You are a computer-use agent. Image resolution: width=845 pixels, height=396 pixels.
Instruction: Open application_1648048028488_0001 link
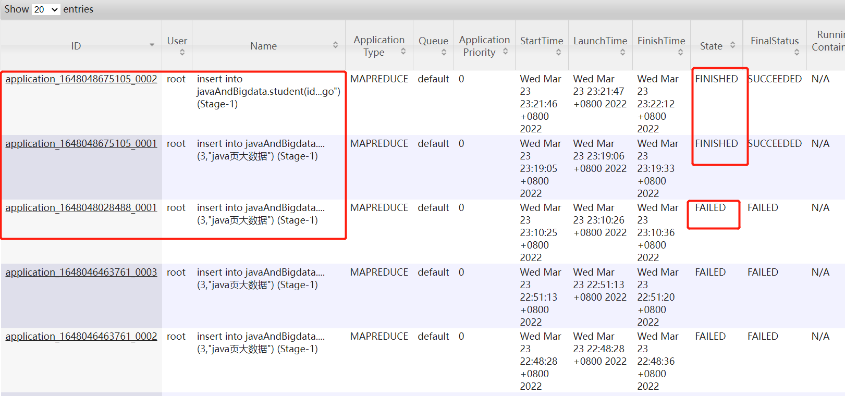81,207
